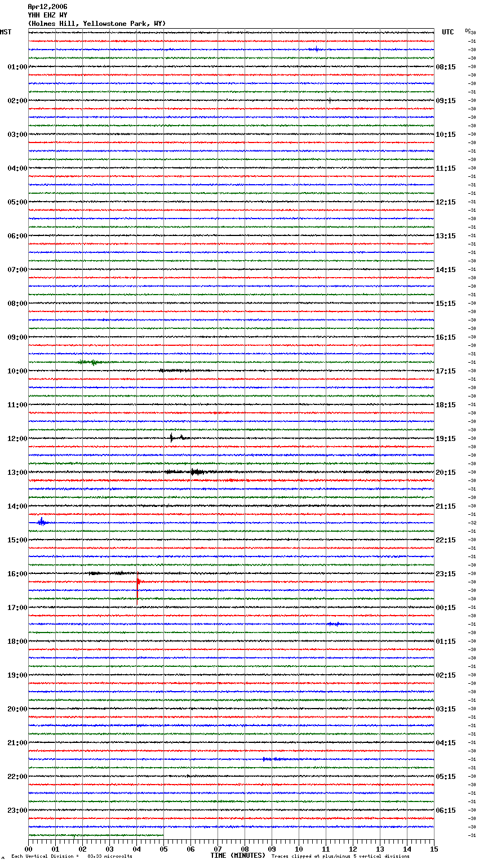The width and height of the screenshot is (479, 864).
Task: Click the "MST" axis header
Action: click(x=6, y=32)
